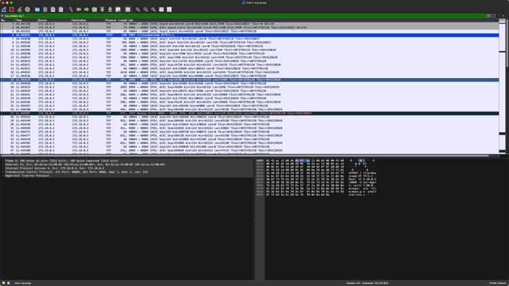Open a capture file via the folder icon

[37, 10]
